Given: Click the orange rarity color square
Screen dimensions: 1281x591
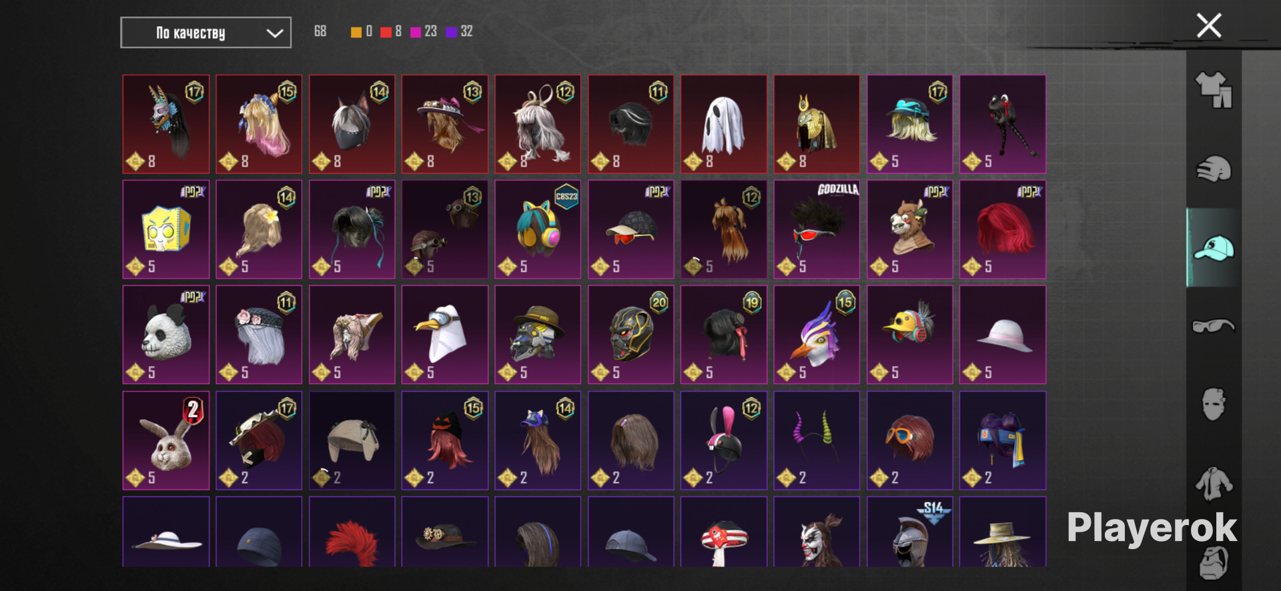Looking at the screenshot, I should click(x=356, y=32).
